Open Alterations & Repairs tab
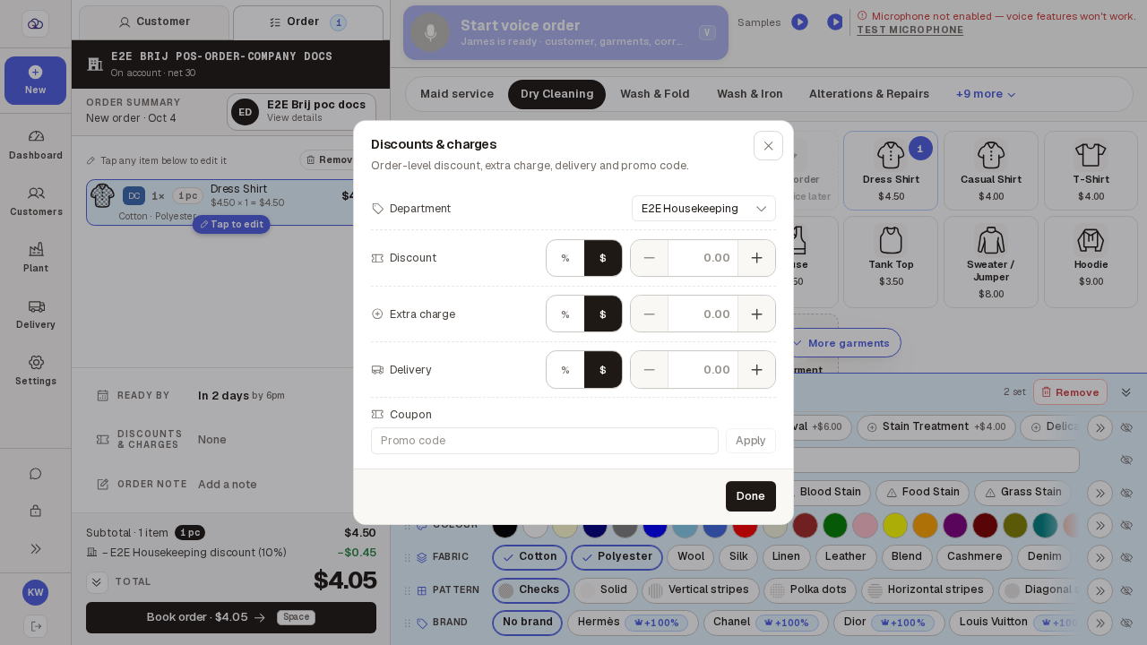The width and height of the screenshot is (1147, 645). tap(869, 94)
